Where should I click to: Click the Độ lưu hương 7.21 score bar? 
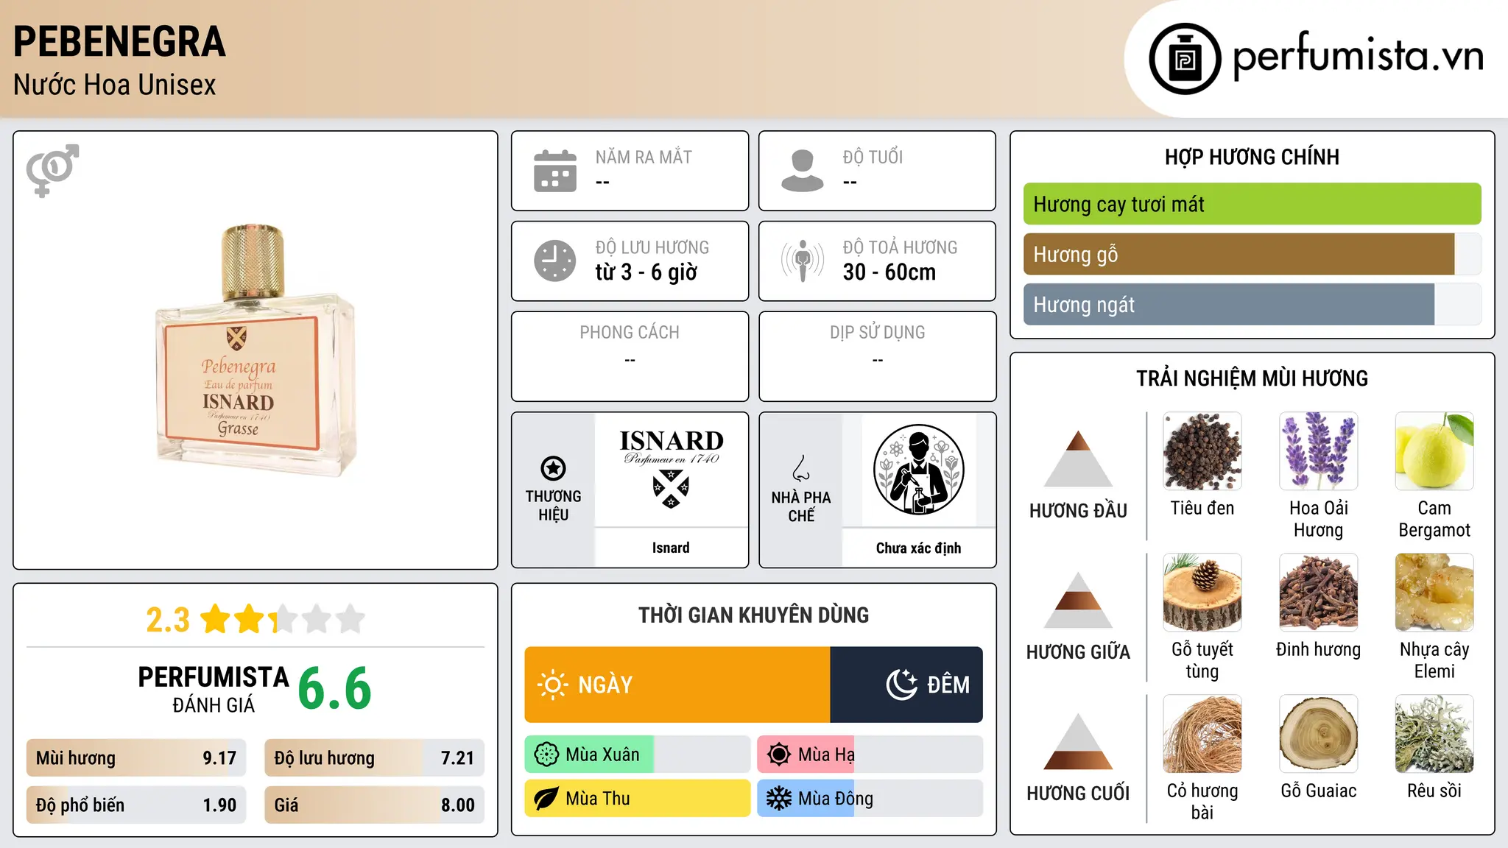(374, 758)
